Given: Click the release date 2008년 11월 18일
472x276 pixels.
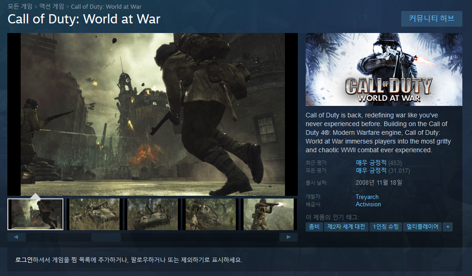Looking at the screenshot, I should [379, 182].
